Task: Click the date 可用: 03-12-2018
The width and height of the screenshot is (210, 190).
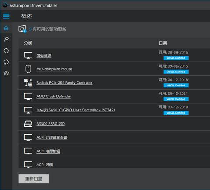Action: click(173, 107)
